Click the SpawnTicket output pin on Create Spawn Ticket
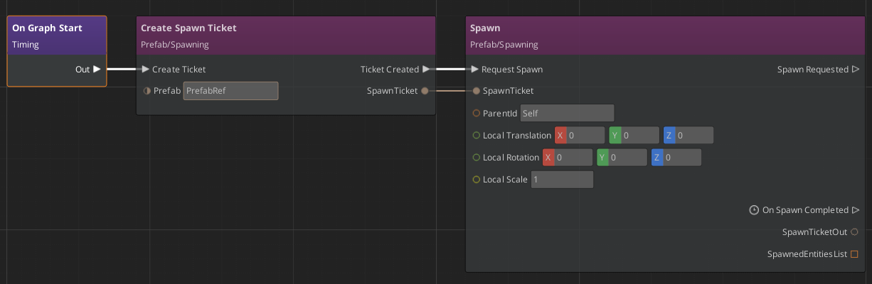Screen dimensions: 872x284 point(425,91)
